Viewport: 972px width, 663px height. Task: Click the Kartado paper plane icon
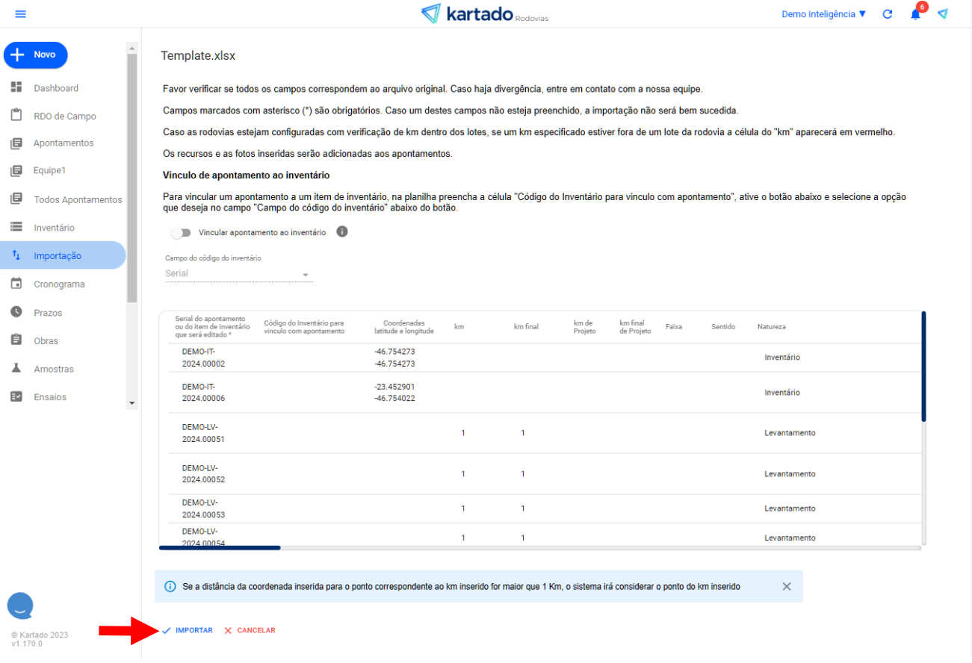pos(943,14)
